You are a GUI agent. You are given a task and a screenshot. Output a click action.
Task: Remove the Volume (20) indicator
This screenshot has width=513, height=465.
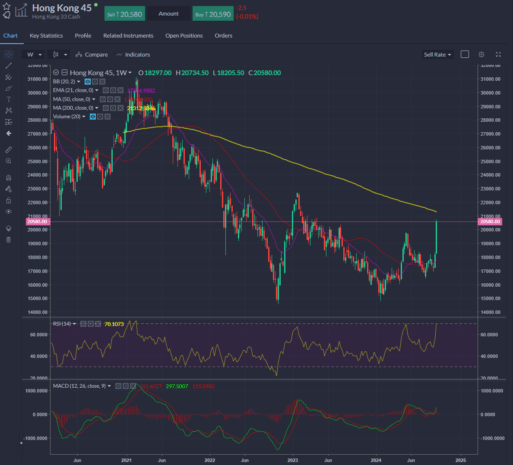(x=108, y=117)
